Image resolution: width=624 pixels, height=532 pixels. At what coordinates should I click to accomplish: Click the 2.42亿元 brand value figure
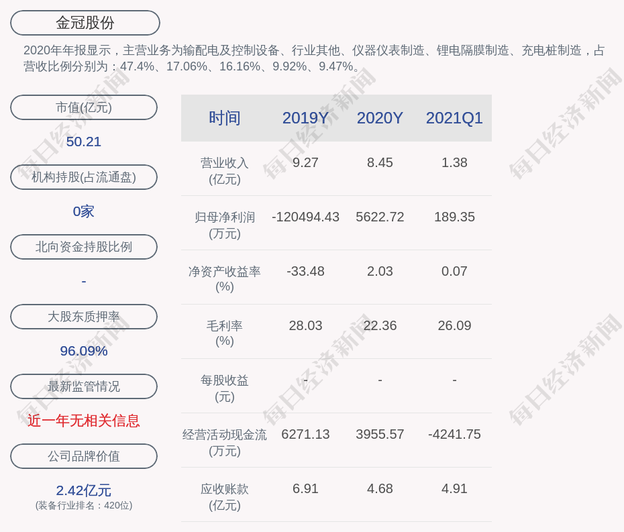[x=84, y=490]
